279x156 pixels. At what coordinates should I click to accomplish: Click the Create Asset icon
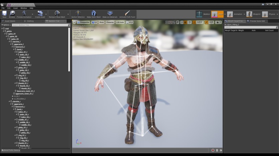(x=40, y=13)
